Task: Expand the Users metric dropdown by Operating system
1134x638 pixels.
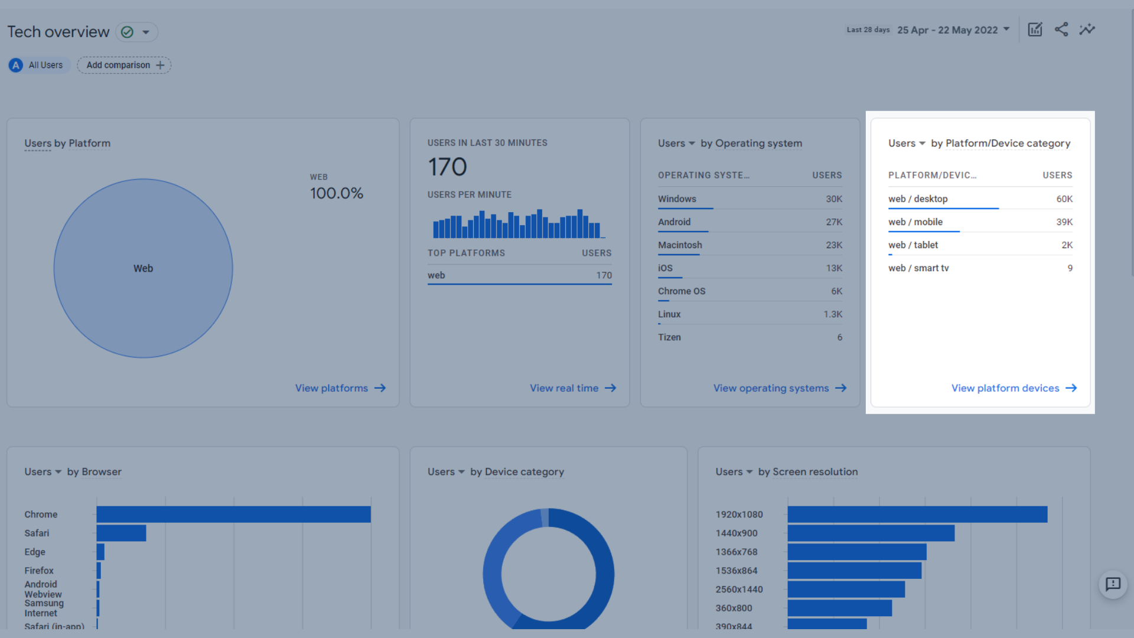Action: [692, 144]
